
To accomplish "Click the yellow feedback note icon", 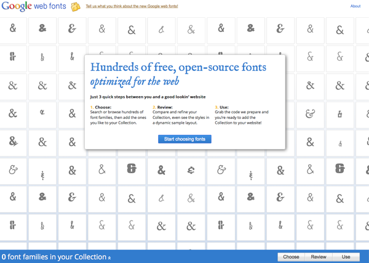I will [x=76, y=7].
